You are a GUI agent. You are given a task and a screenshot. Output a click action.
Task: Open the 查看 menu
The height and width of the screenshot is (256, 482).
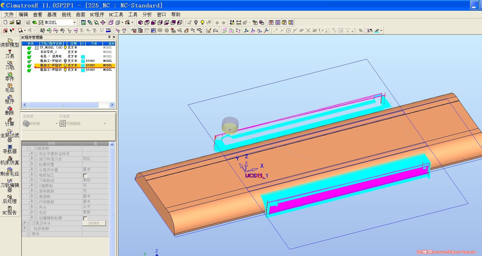click(37, 14)
